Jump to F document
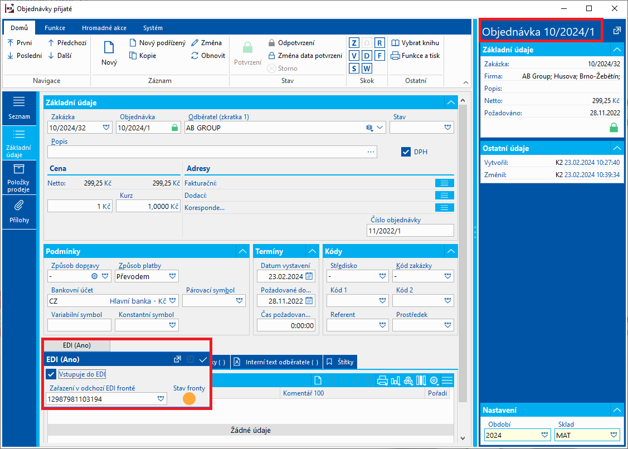This screenshot has height=449, width=628. [379, 56]
